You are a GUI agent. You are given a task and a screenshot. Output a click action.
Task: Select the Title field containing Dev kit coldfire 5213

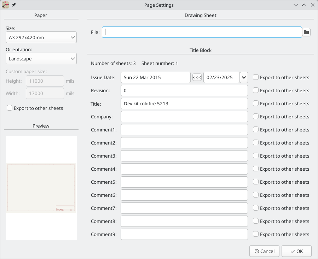pyautogui.click(x=184, y=104)
